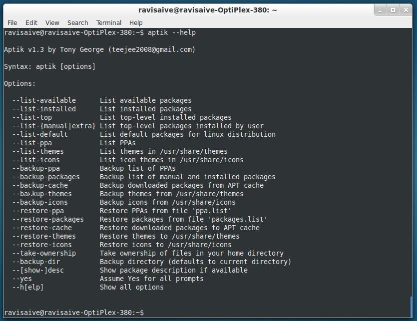Screen dimensions: 417x321
Task: Click the --restore-packages option text
Action: [48, 219]
